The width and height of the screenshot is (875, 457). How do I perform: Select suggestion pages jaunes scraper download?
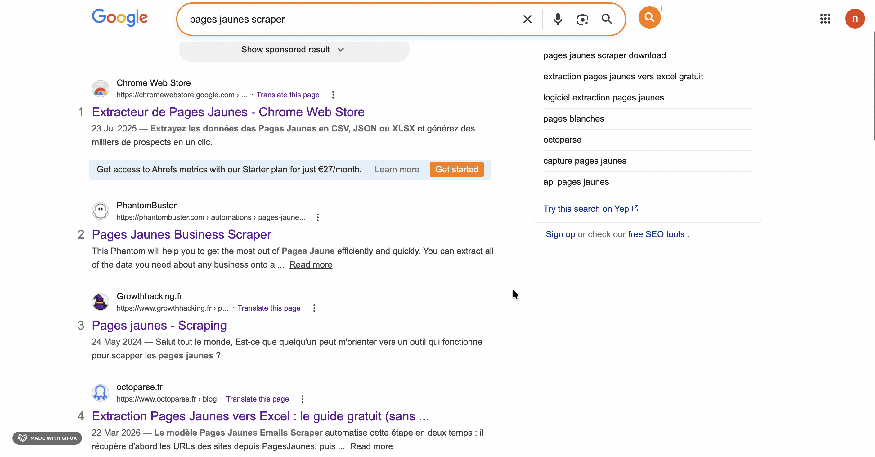pos(604,55)
